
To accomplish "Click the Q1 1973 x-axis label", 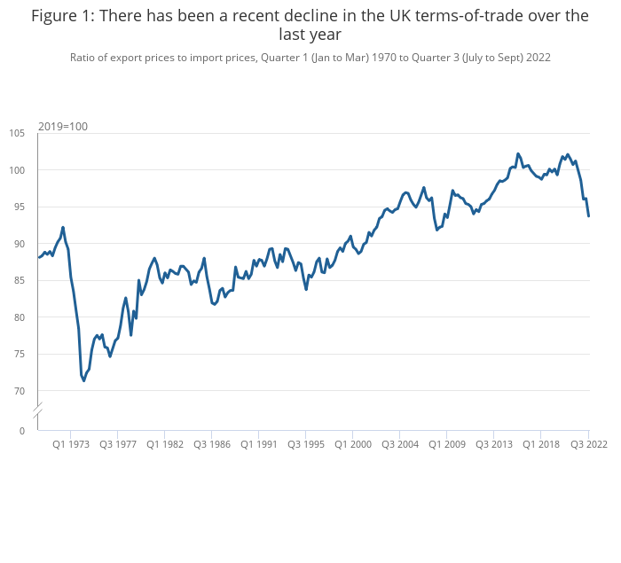I will click(x=70, y=445).
